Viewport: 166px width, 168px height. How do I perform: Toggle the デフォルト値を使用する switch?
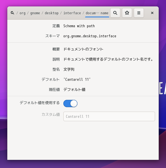(x=70, y=103)
